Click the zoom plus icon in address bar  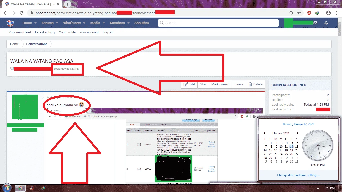[x=291, y=13]
